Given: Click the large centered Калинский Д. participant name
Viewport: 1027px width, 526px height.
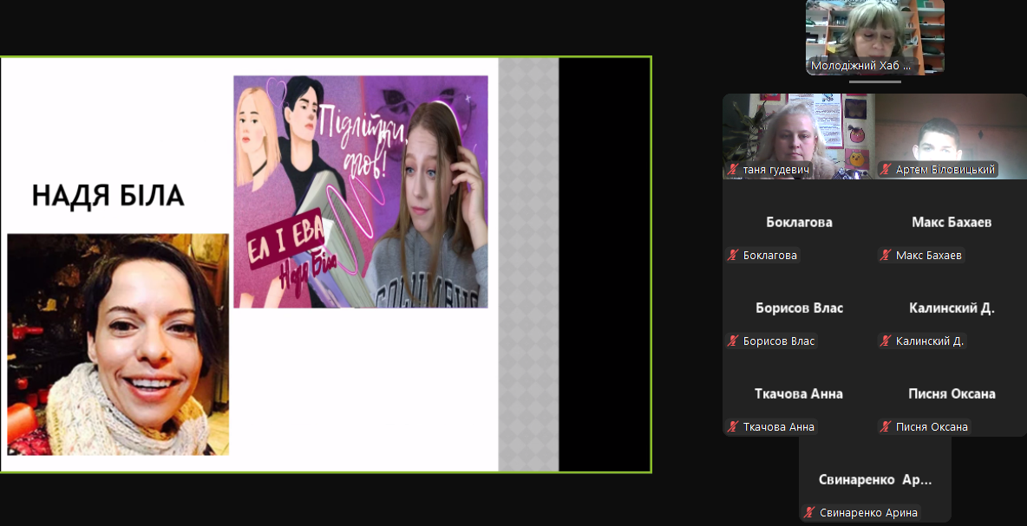Looking at the screenshot, I should point(952,308).
